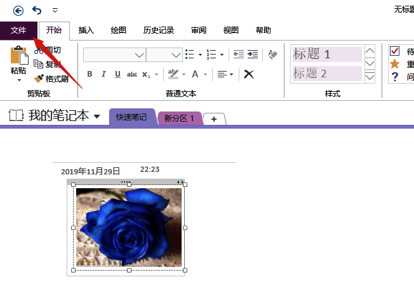Increase indent of the paragraph
The width and height of the screenshot is (414, 282).
[253, 54]
